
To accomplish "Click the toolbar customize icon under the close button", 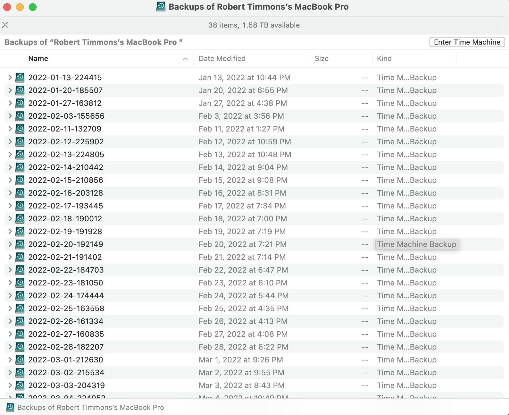I will pyautogui.click(x=5, y=25).
